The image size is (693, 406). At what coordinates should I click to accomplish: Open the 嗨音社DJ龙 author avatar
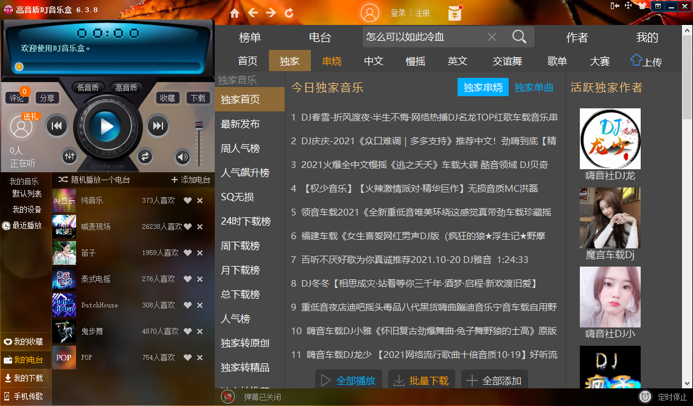tap(610, 139)
